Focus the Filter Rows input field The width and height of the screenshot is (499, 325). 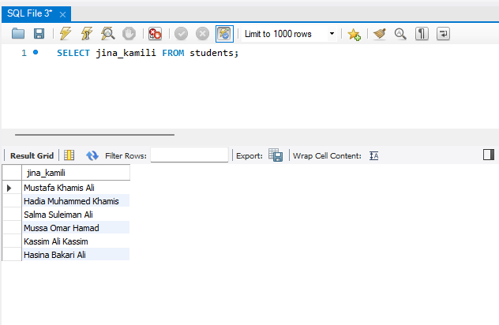click(189, 155)
